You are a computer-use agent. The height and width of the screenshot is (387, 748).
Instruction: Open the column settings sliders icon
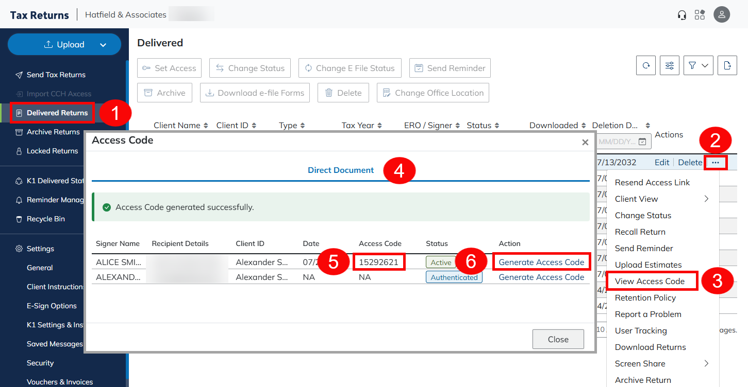point(670,65)
